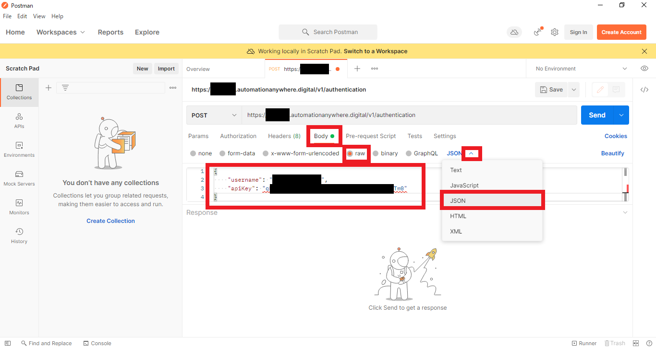Viewport: 656px width, 349px height.
Task: Choose Text from the format list
Action: (492, 170)
